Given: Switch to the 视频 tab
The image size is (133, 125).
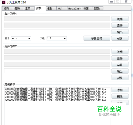Looking at the screenshot, I should click(x=7, y=8).
